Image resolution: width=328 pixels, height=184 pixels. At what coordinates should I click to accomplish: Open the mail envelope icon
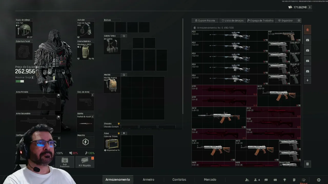click(275, 180)
